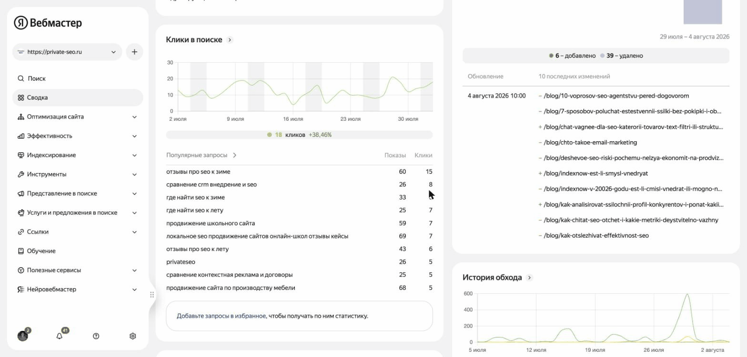Open settings gear icon in sidebar
This screenshot has height=357, width=747.
[133, 336]
